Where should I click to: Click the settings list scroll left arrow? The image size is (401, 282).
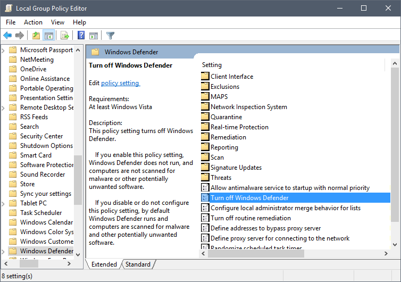[x=203, y=254]
